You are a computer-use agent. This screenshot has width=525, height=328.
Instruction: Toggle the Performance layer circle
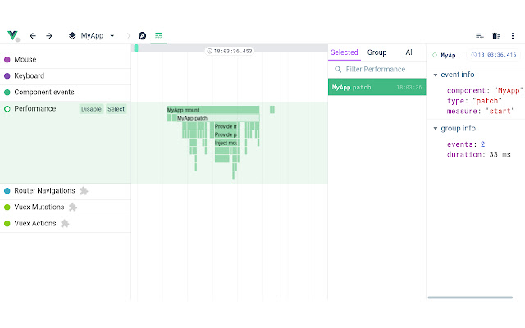tap(7, 109)
